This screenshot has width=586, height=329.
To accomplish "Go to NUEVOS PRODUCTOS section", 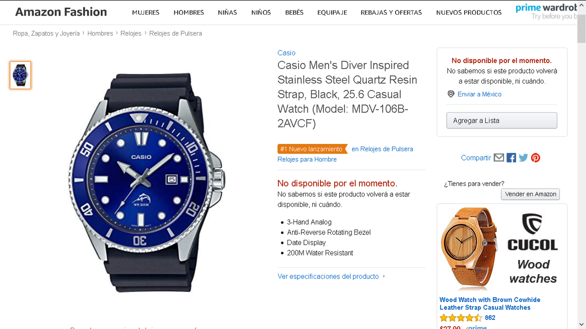I will 469,12.
